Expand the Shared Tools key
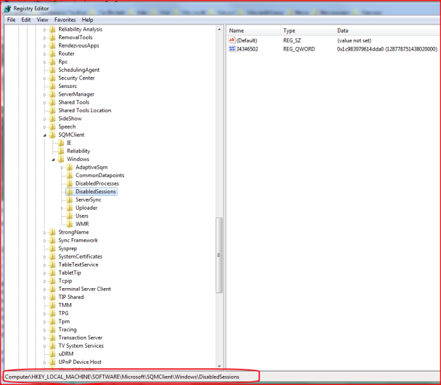The image size is (441, 385). click(x=45, y=103)
